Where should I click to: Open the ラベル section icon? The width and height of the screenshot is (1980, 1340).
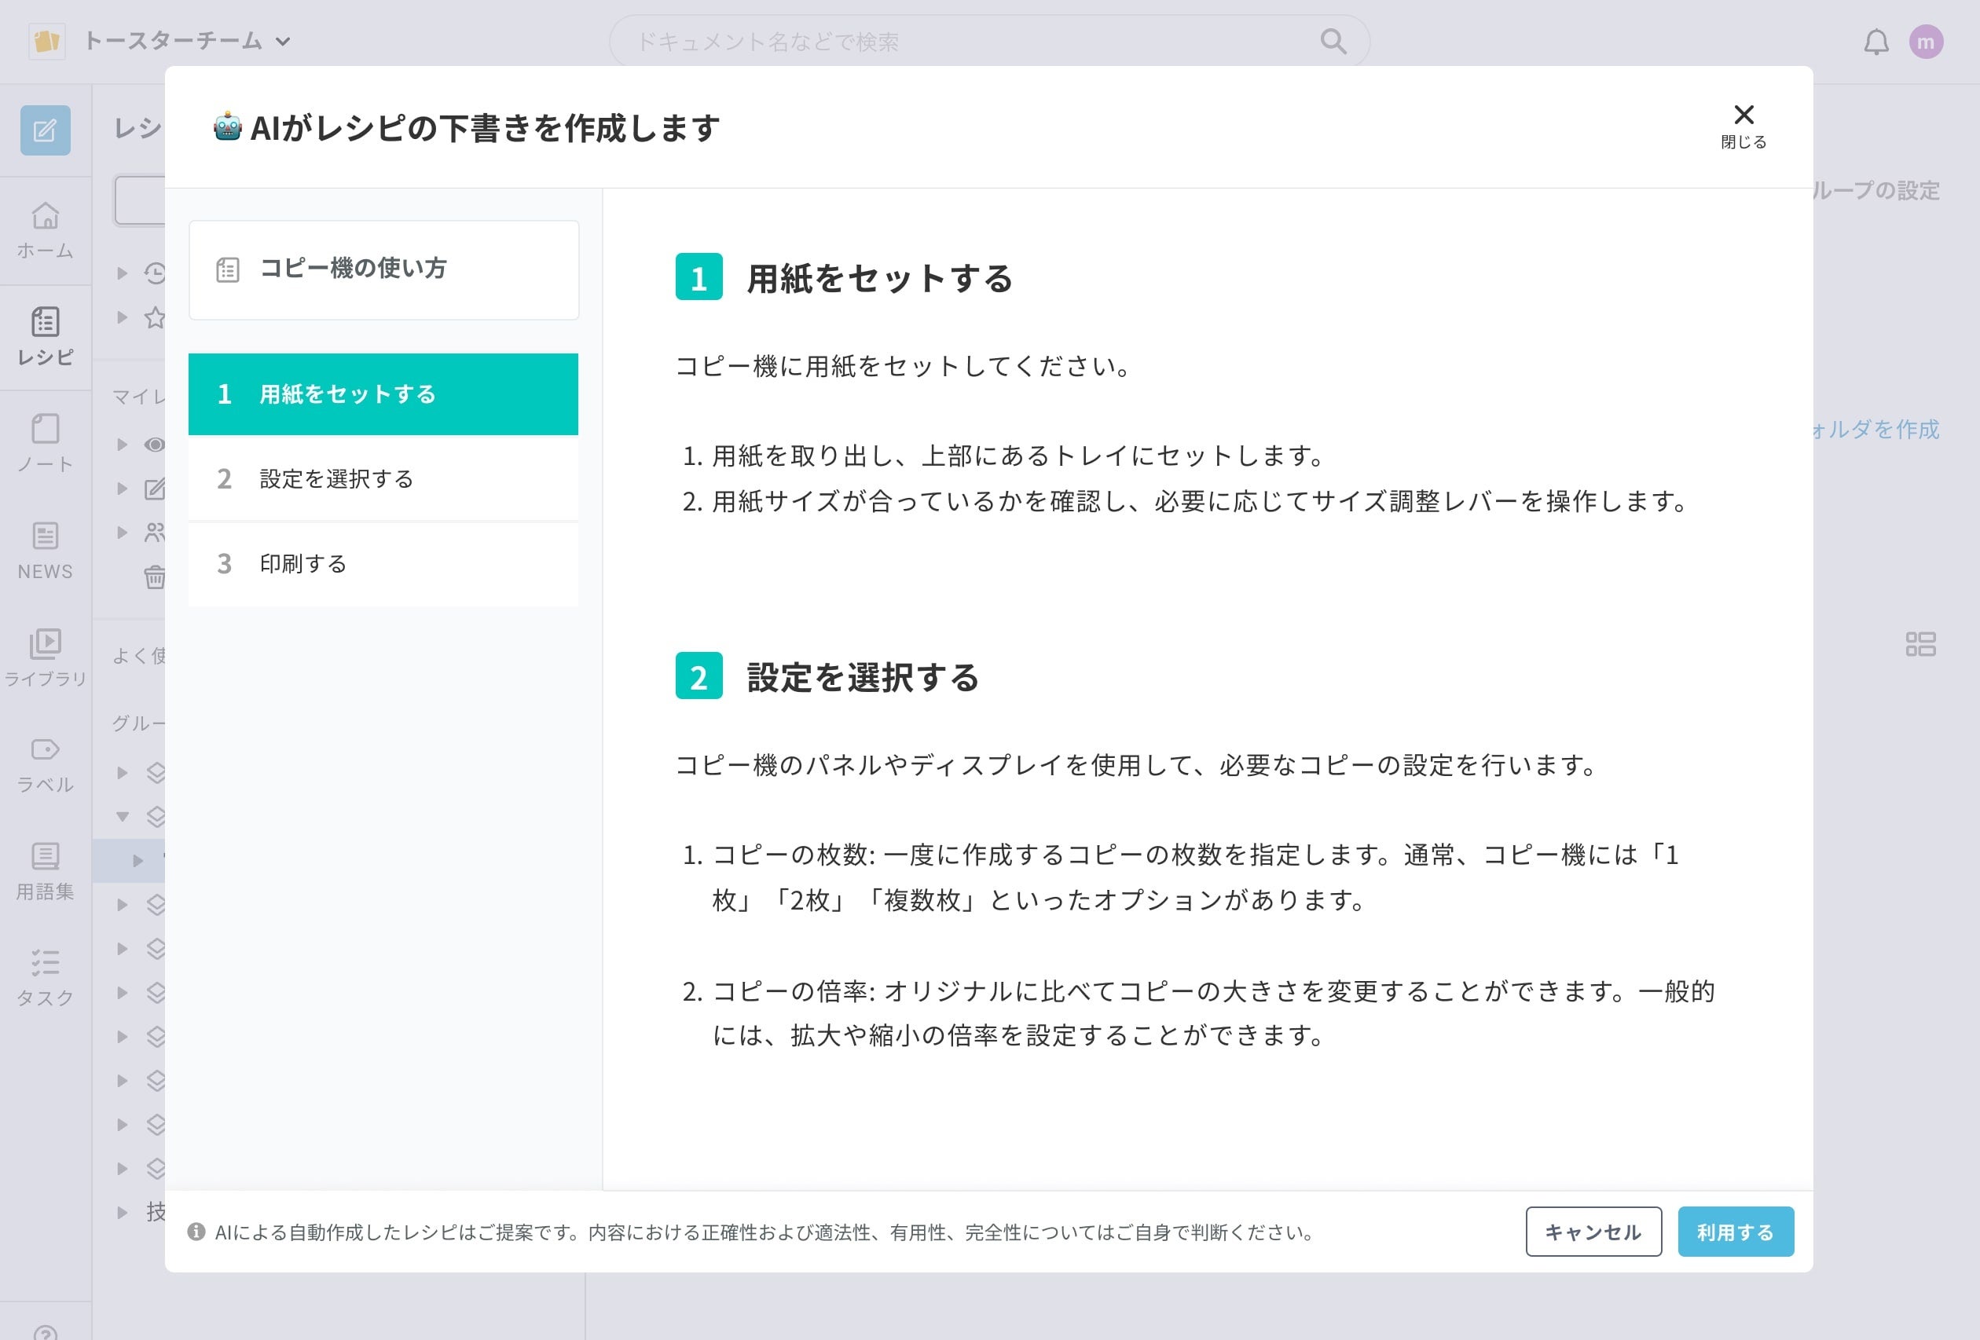pyautogui.click(x=44, y=763)
